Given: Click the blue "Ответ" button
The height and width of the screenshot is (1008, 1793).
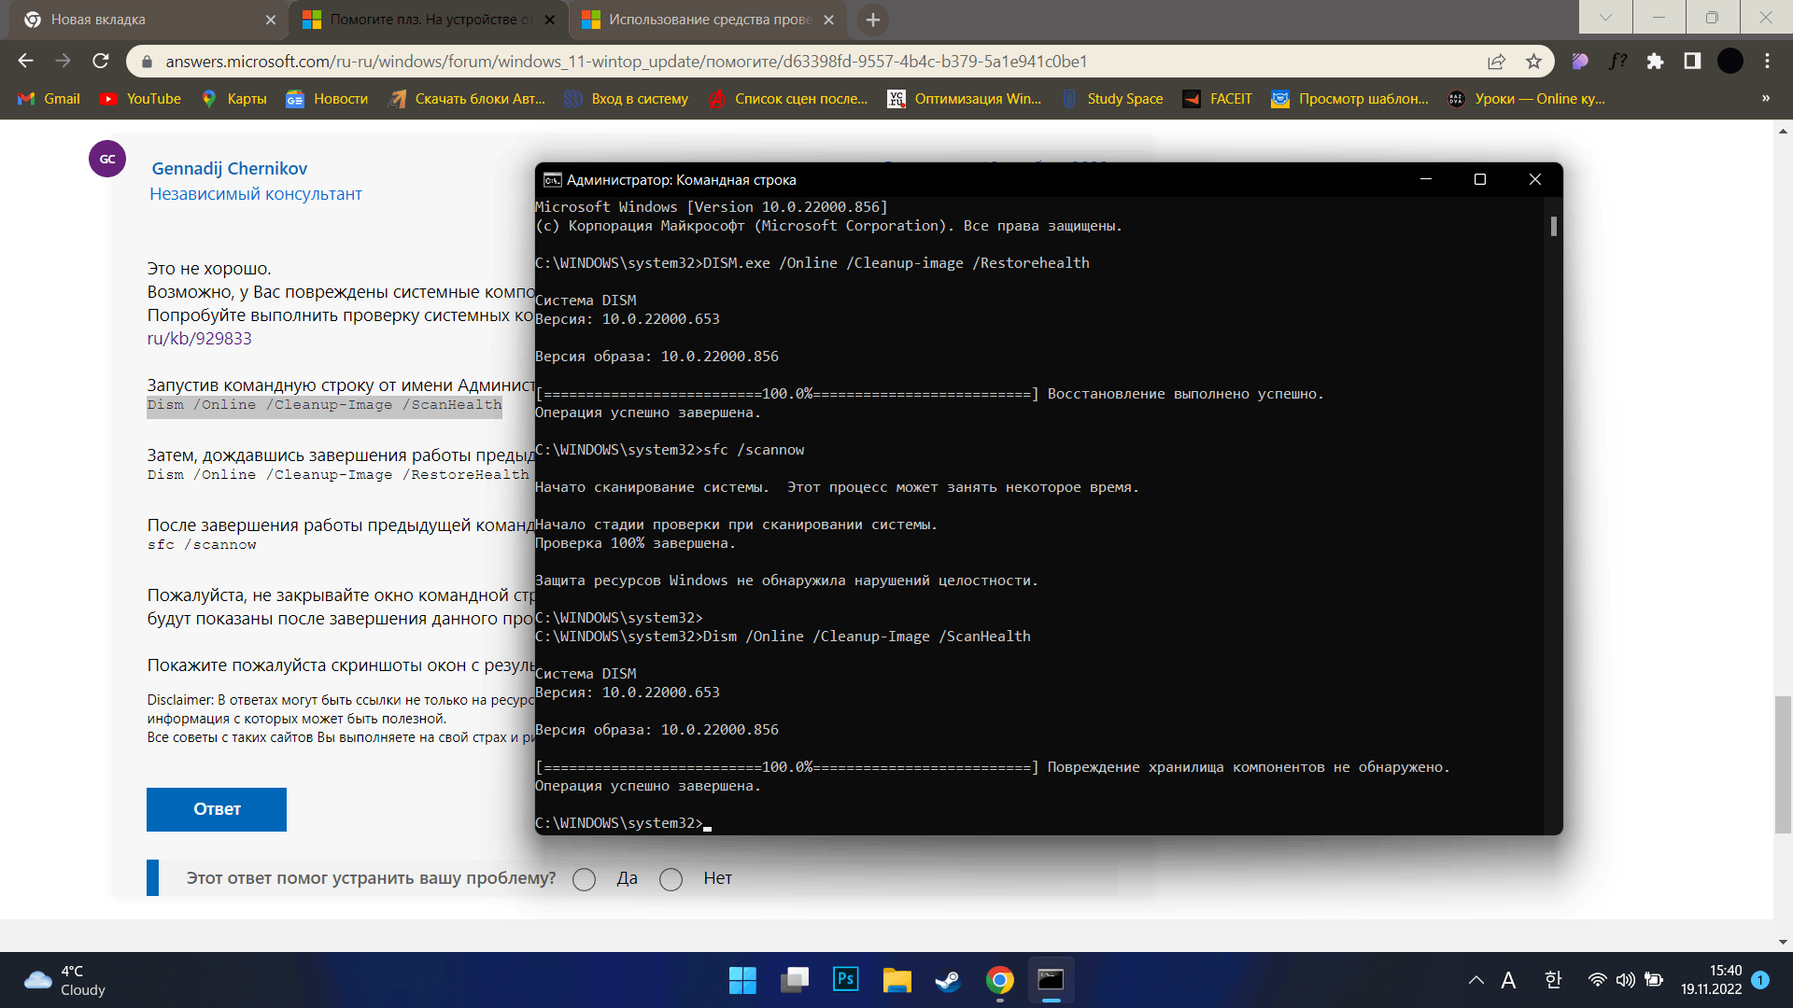Looking at the screenshot, I should [x=217, y=809].
